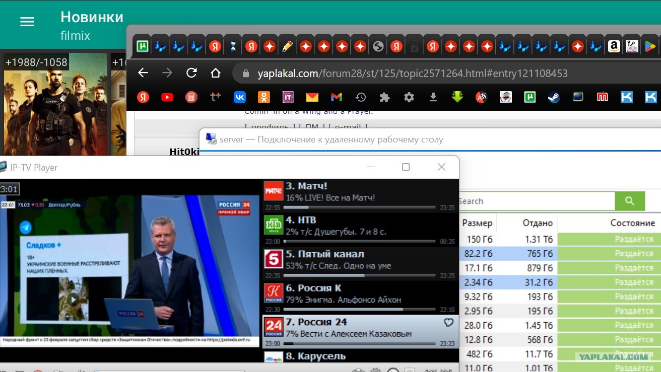Open the red M bookmark icon

coord(603,97)
